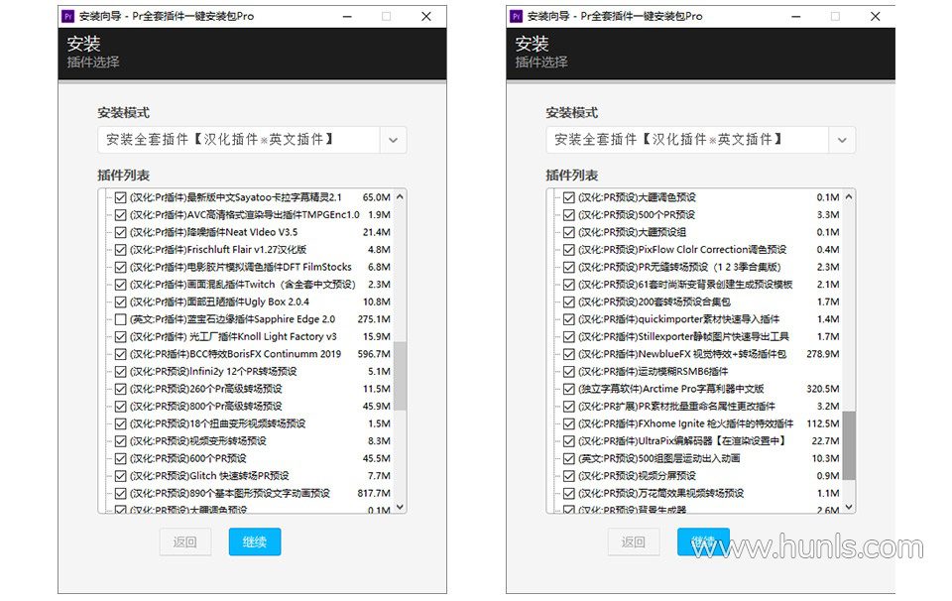The height and width of the screenshot is (601, 952).
Task: Click the 596.7M size value in the left list
Action: (x=374, y=354)
